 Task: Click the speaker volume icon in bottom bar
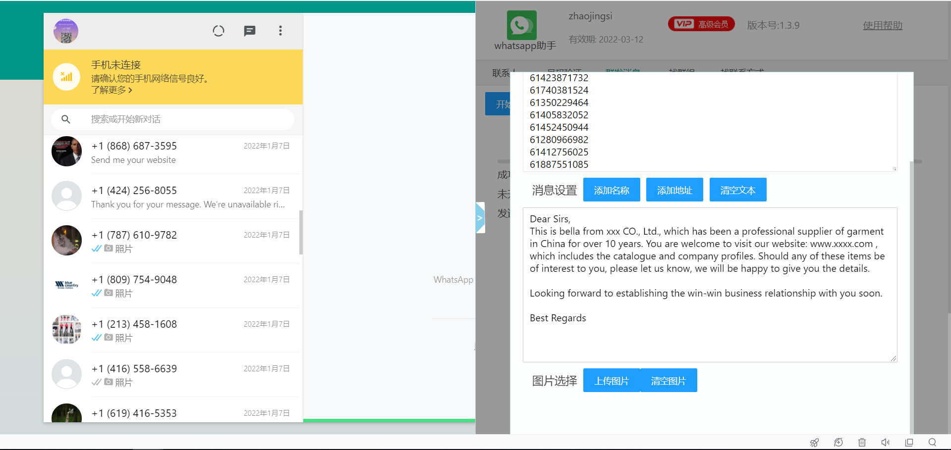click(886, 443)
